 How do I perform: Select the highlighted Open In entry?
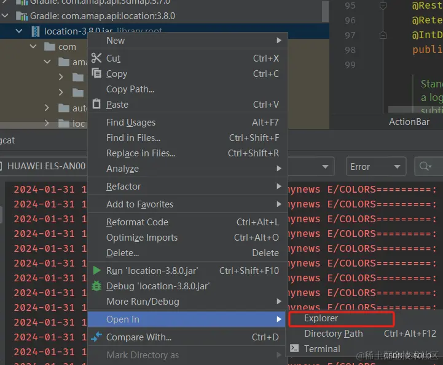pos(187,319)
